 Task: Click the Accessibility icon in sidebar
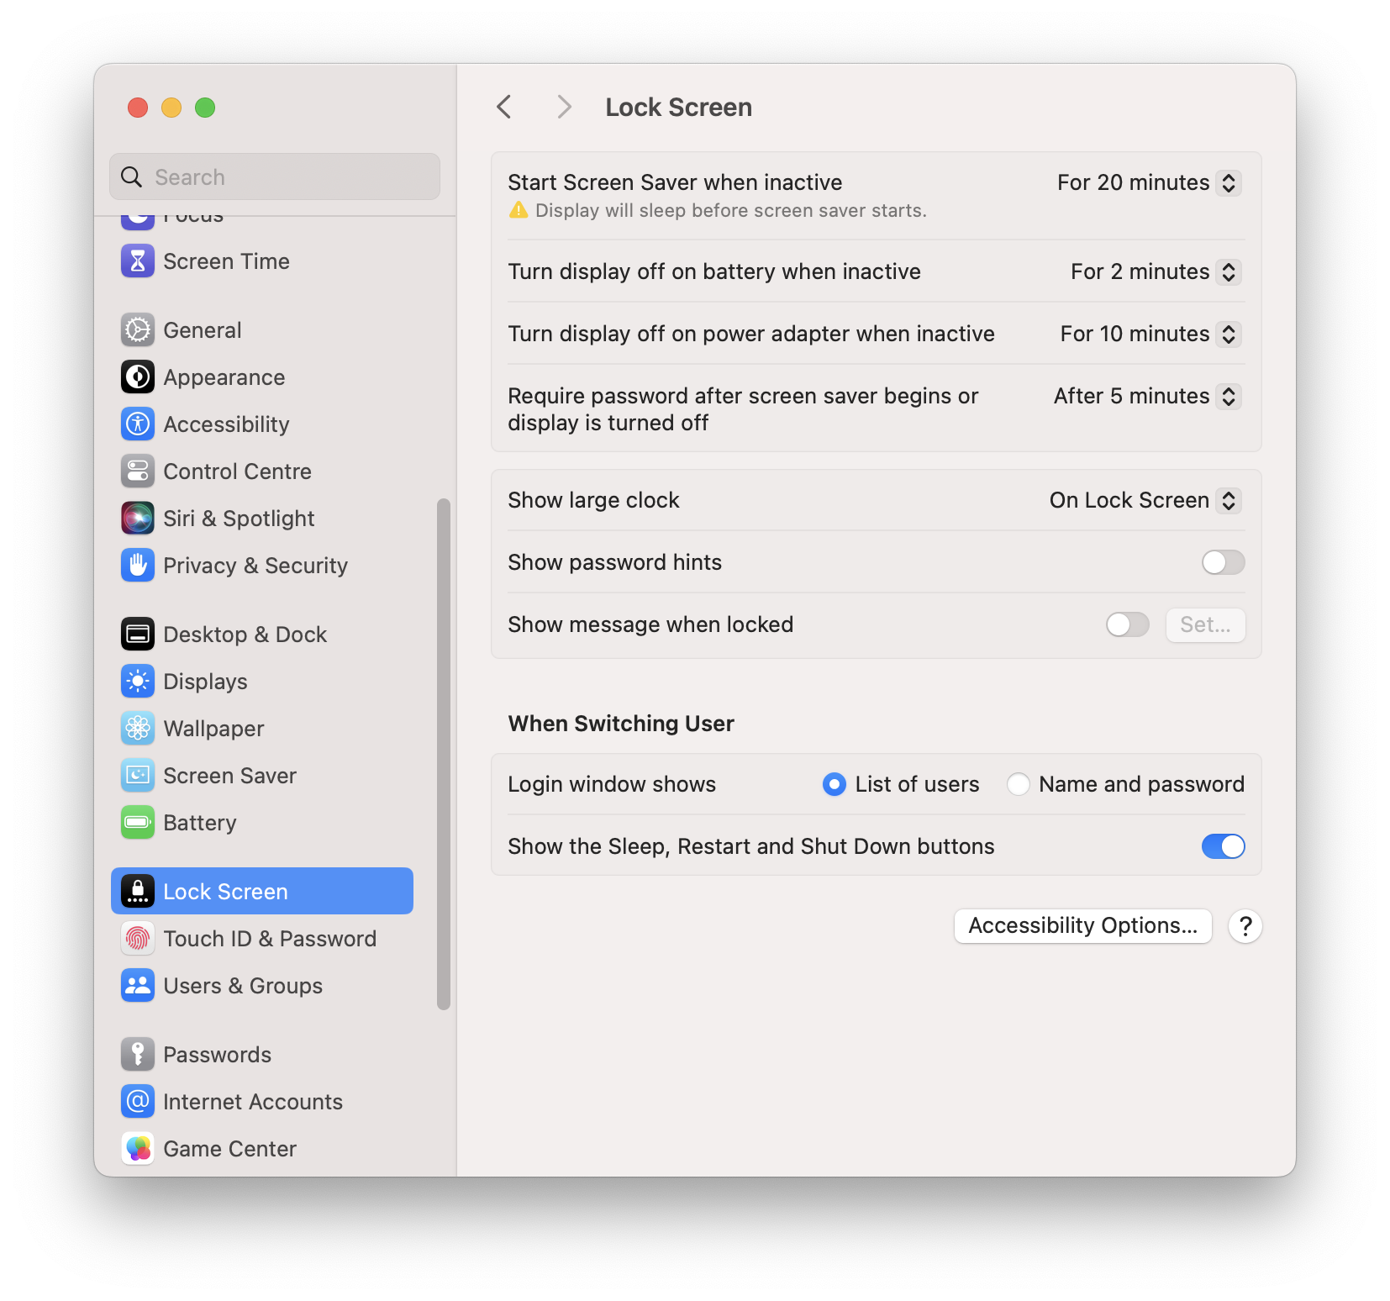click(x=138, y=424)
